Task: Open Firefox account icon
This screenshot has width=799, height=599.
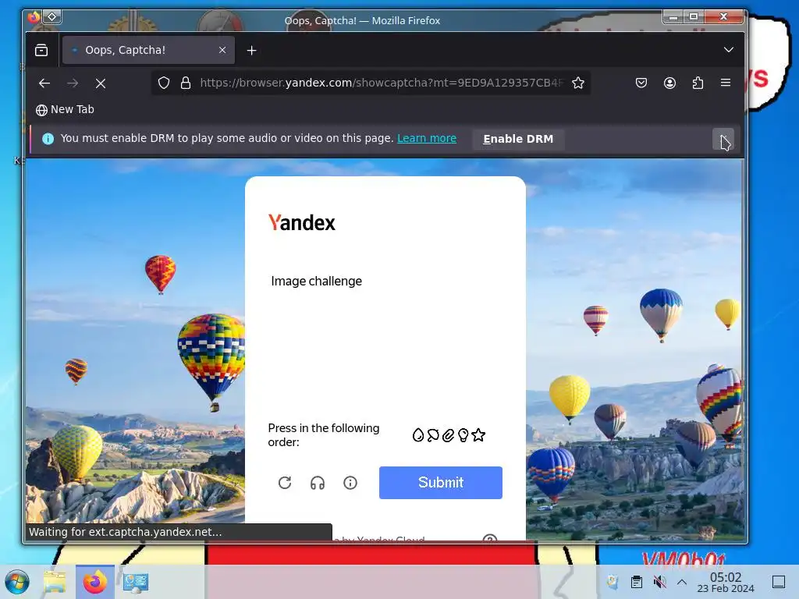Action: click(x=669, y=83)
